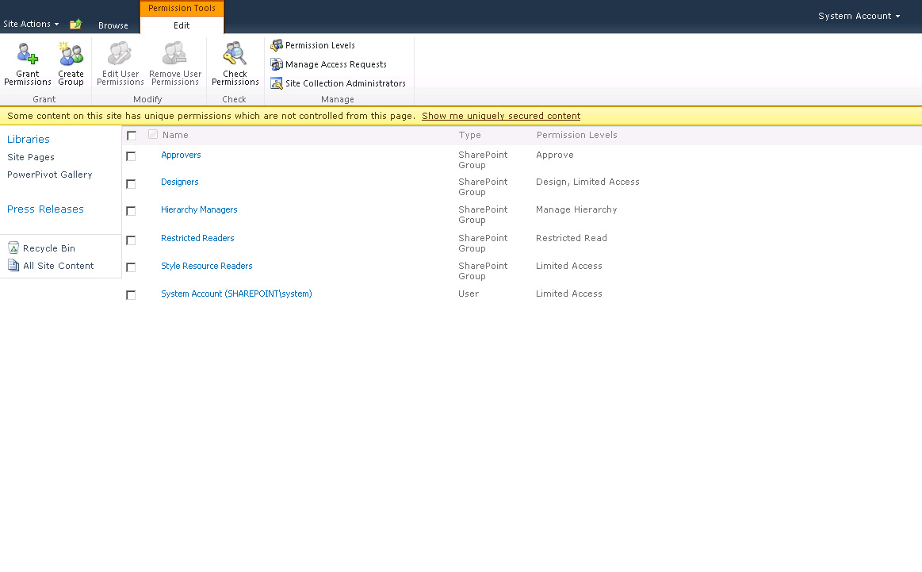The width and height of the screenshot is (922, 572).
Task: Click the Edit User Permissions icon
Action: [x=120, y=54]
